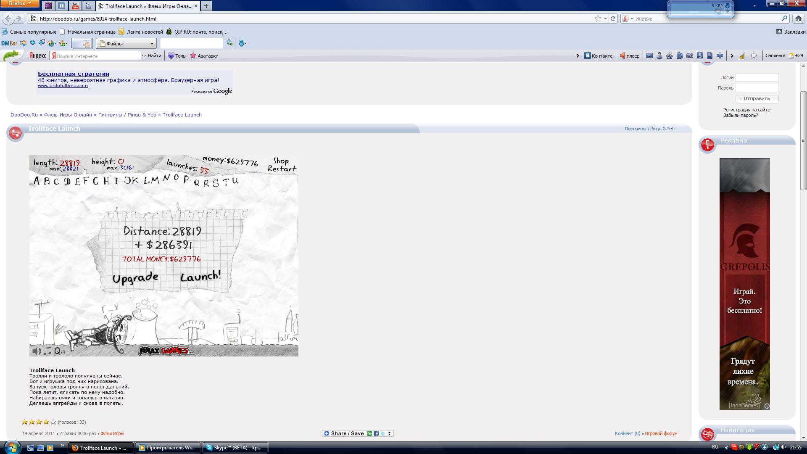807x454 pixels.
Task: Click the Найти search button
Action: (x=154, y=55)
